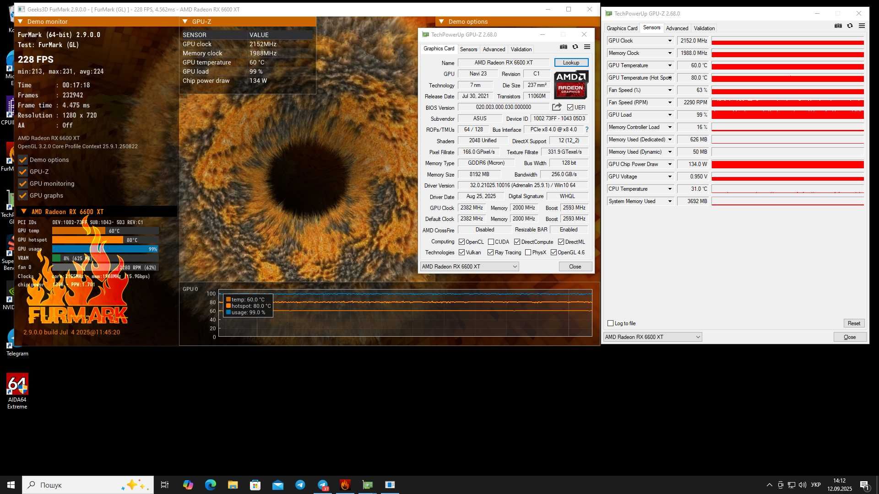This screenshot has height=494, width=879.
Task: Collapse AMD Radeon RX 6600 XT section
Action: pyautogui.click(x=24, y=212)
